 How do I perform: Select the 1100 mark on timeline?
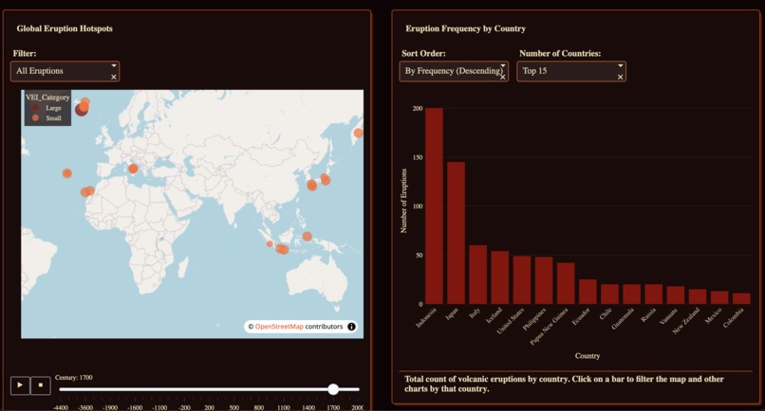point(284,407)
